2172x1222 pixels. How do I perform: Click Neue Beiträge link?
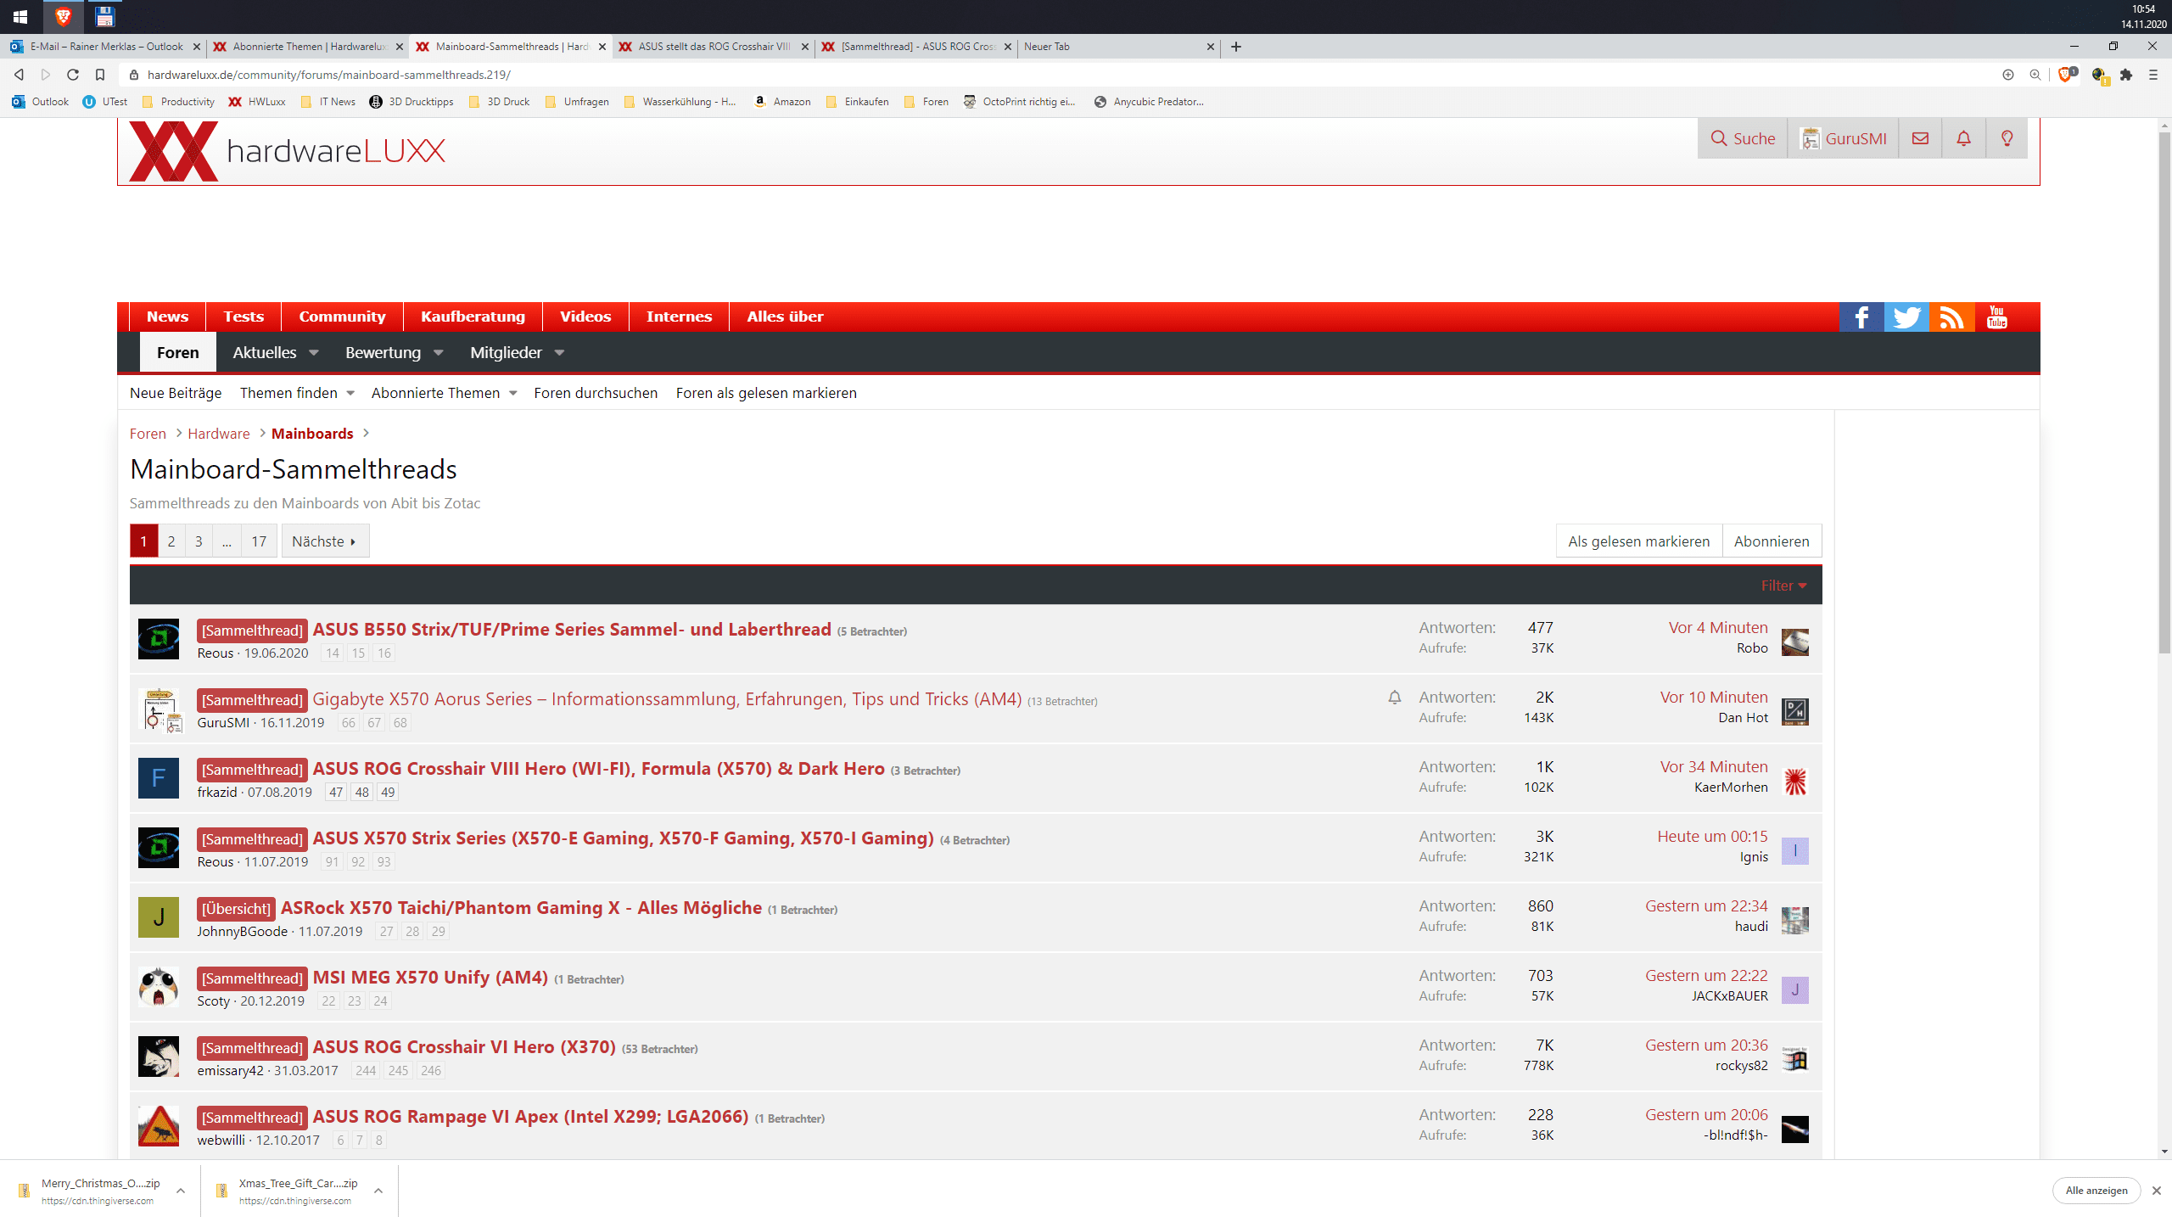click(x=176, y=393)
